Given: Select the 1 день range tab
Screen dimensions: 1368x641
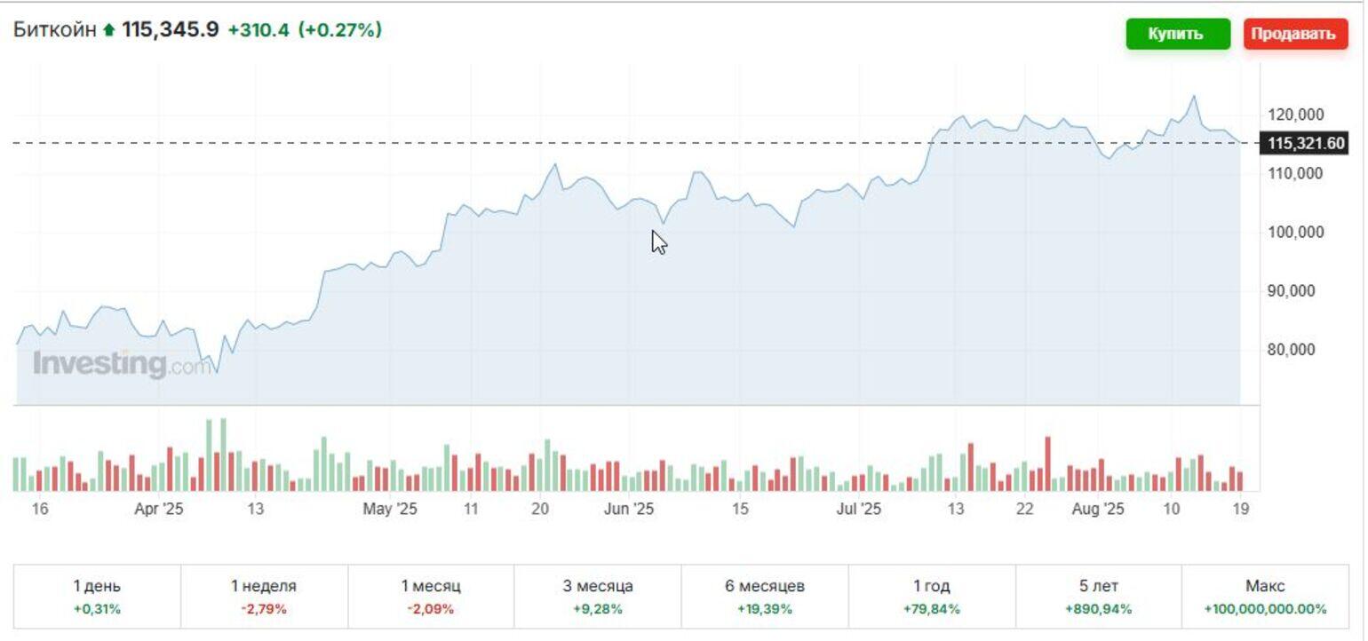Looking at the screenshot, I should coord(98,596).
